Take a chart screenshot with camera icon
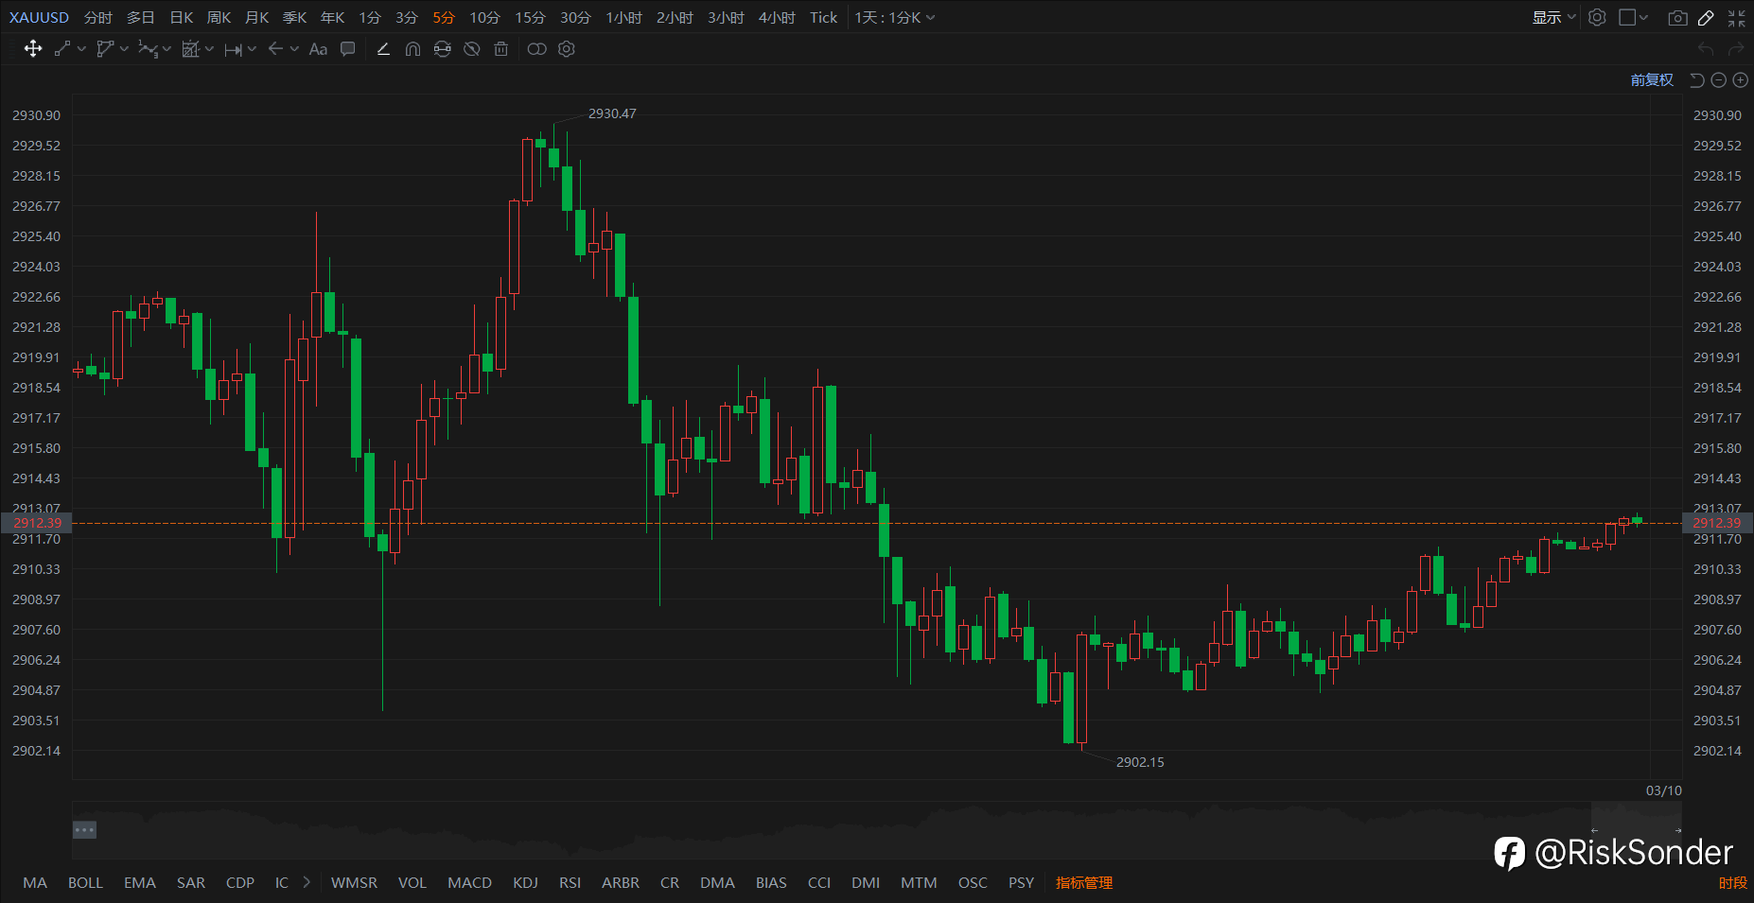Screen dimensions: 1754x903 [1677, 18]
